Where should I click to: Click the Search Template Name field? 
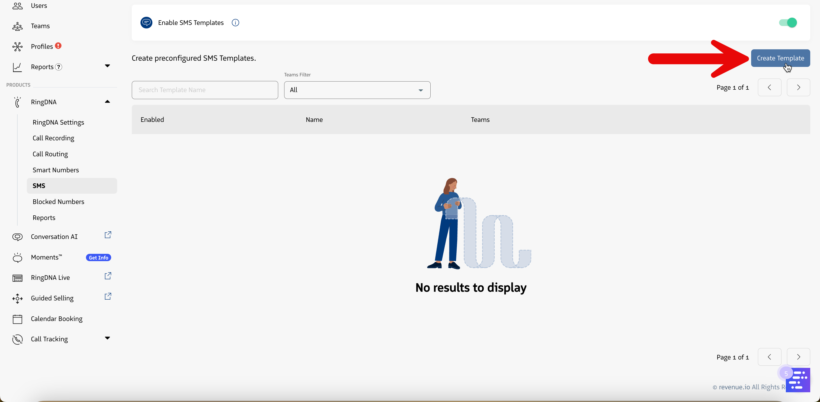pyautogui.click(x=205, y=90)
